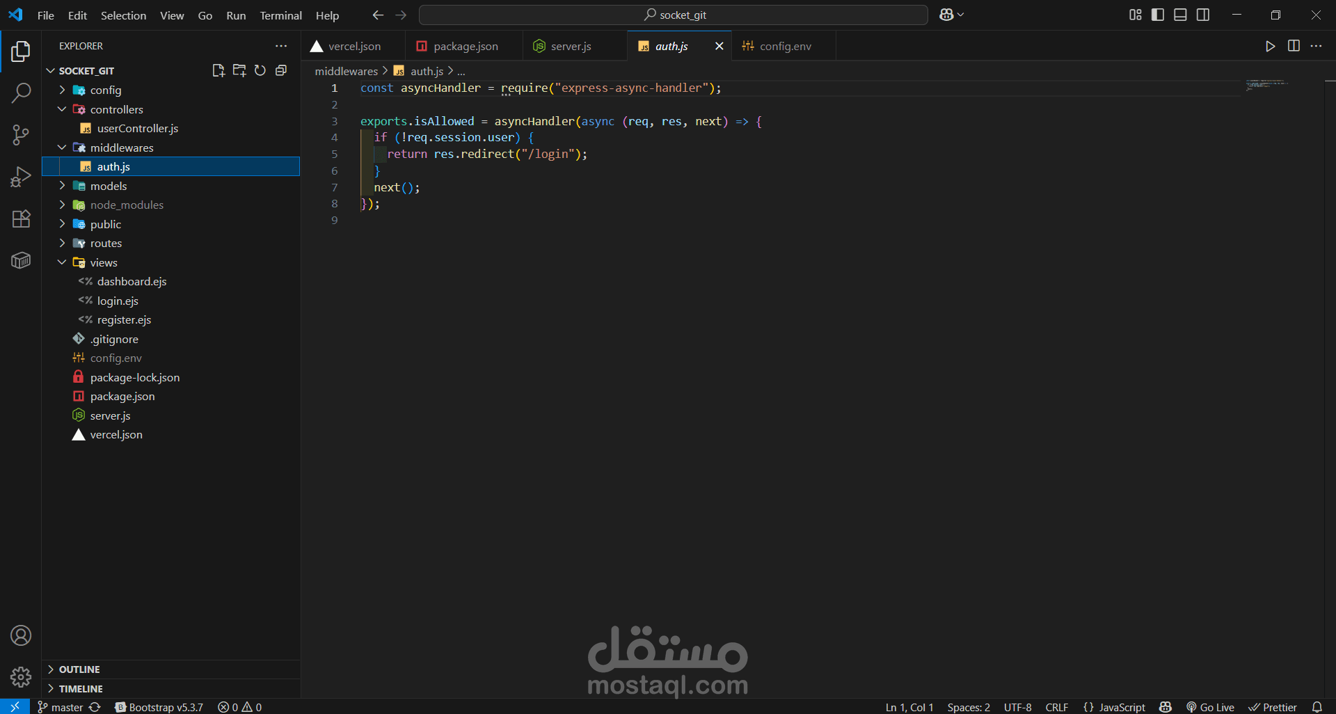Run the code with the play icon
1336x714 pixels.
(1271, 46)
